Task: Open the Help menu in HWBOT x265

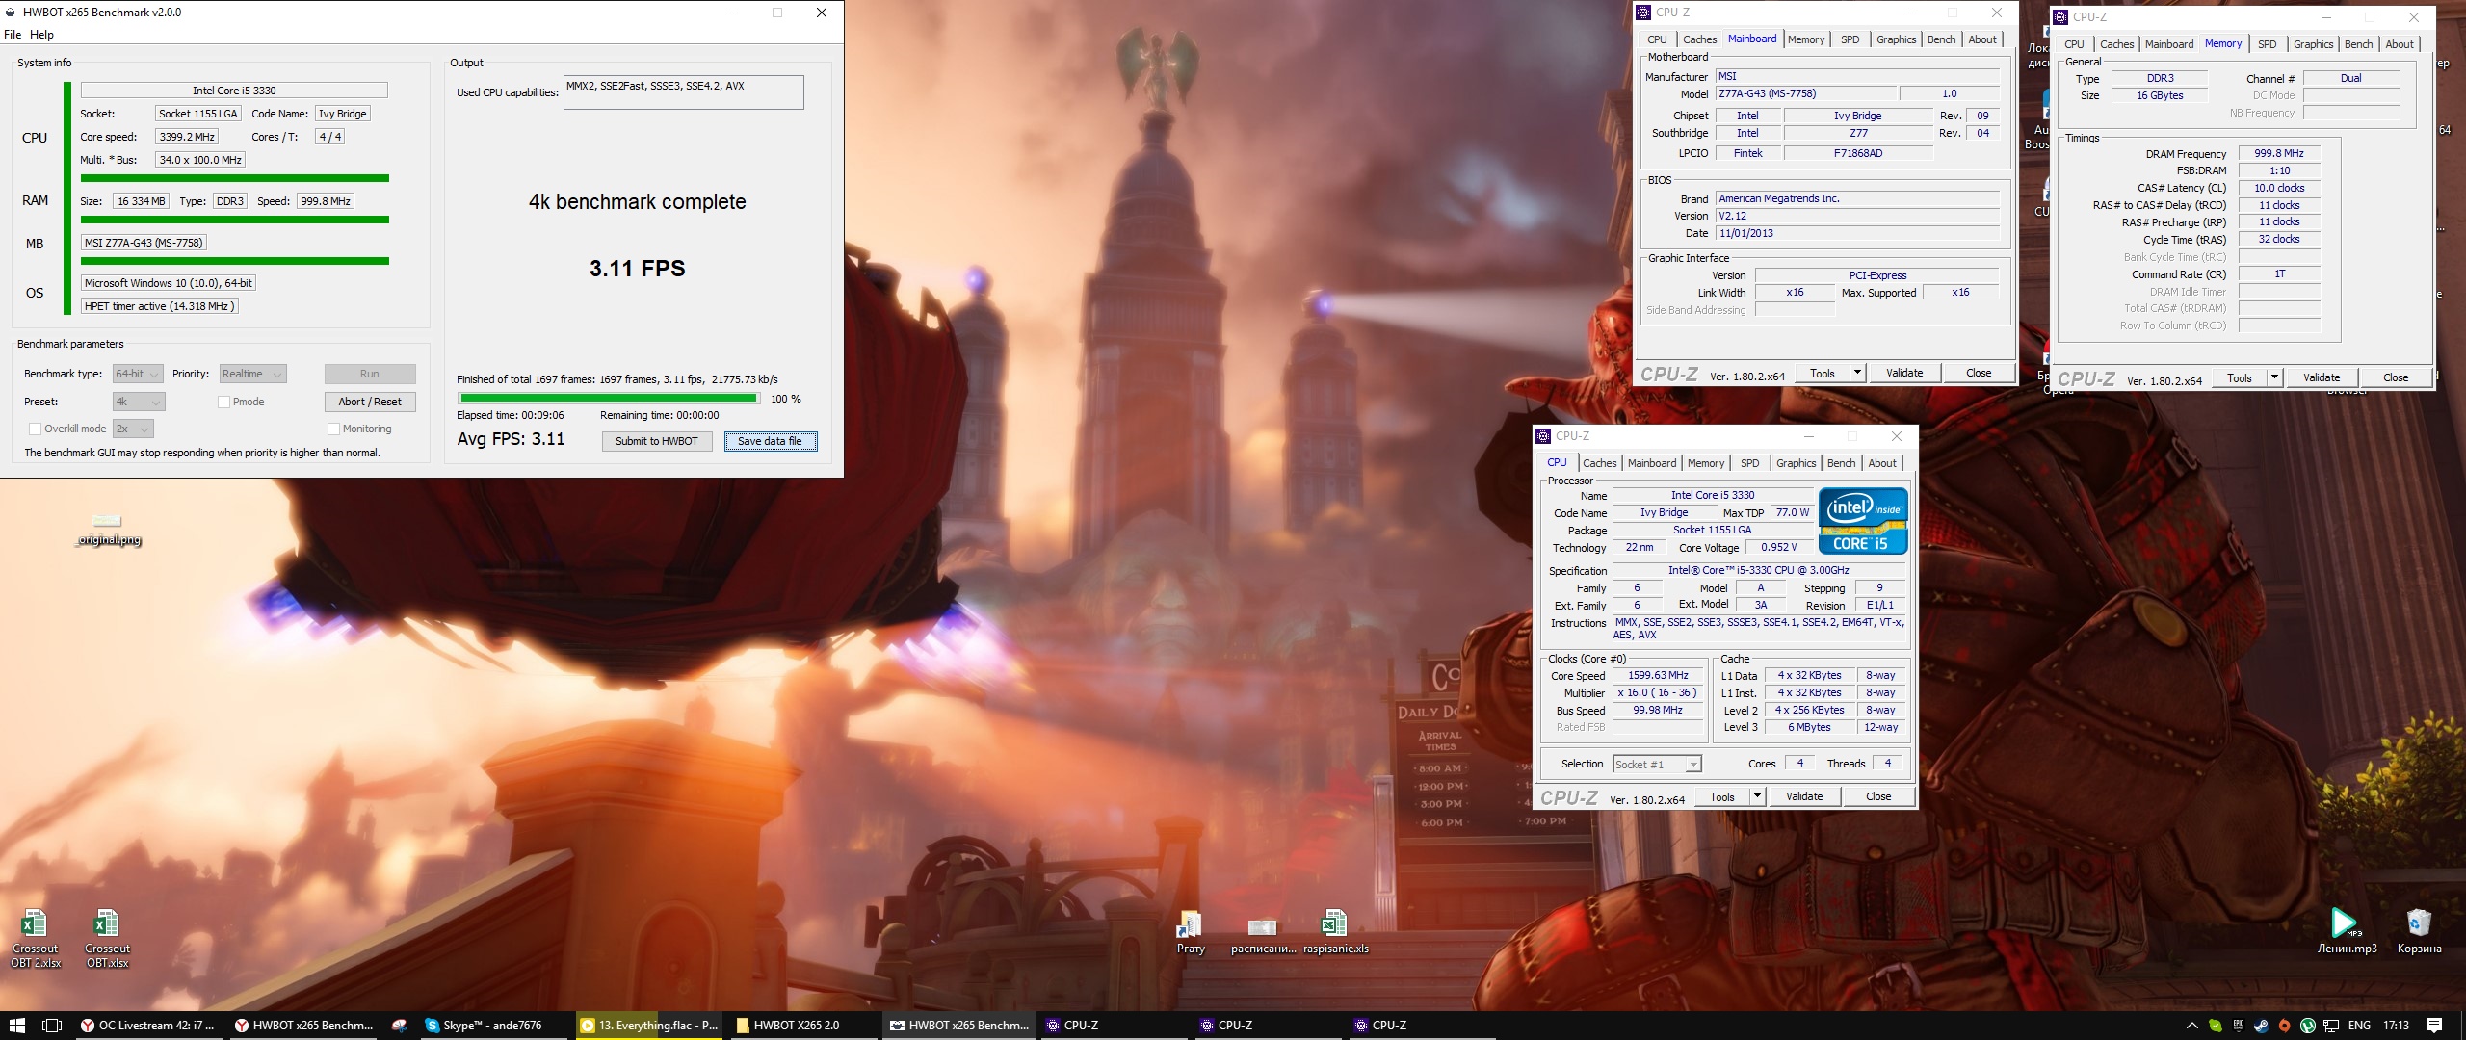Action: (x=41, y=35)
